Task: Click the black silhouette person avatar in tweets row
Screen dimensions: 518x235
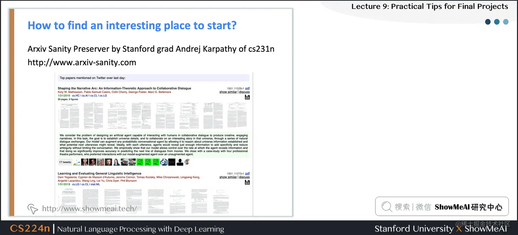Action: [180, 162]
